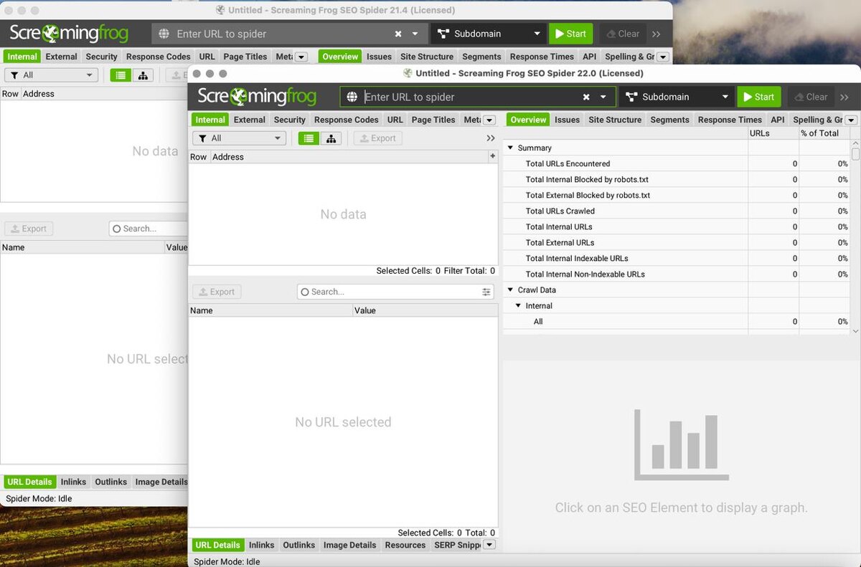Expand the double-chevron overflow beside Clear in front window
Screen dimensions: 861x567
(x=844, y=97)
